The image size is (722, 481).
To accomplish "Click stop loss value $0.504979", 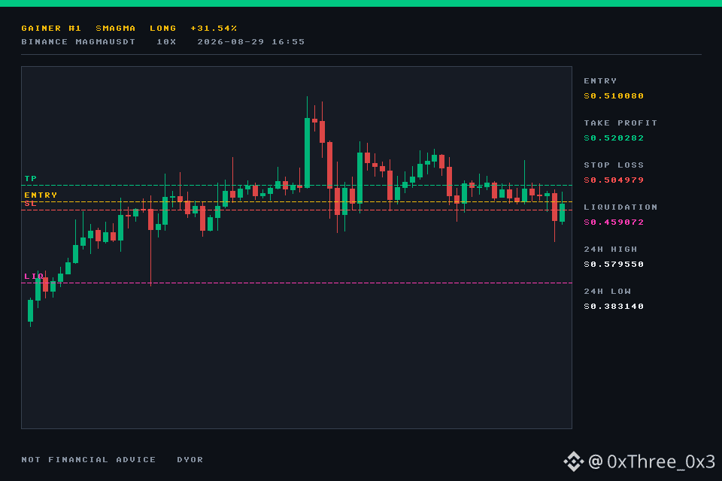I will pos(614,180).
